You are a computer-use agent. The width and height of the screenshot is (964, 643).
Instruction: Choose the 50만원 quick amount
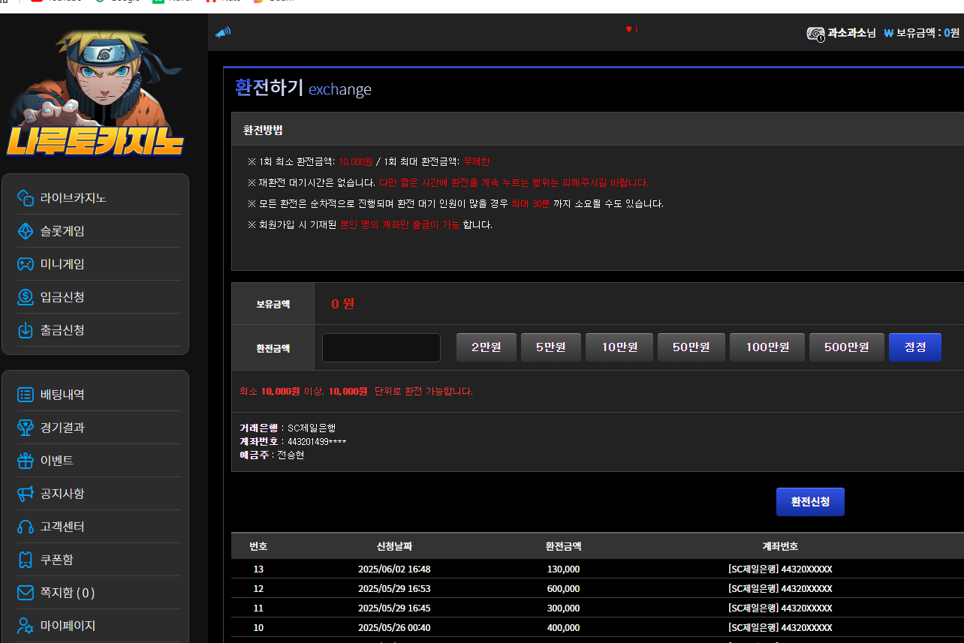pyautogui.click(x=691, y=347)
